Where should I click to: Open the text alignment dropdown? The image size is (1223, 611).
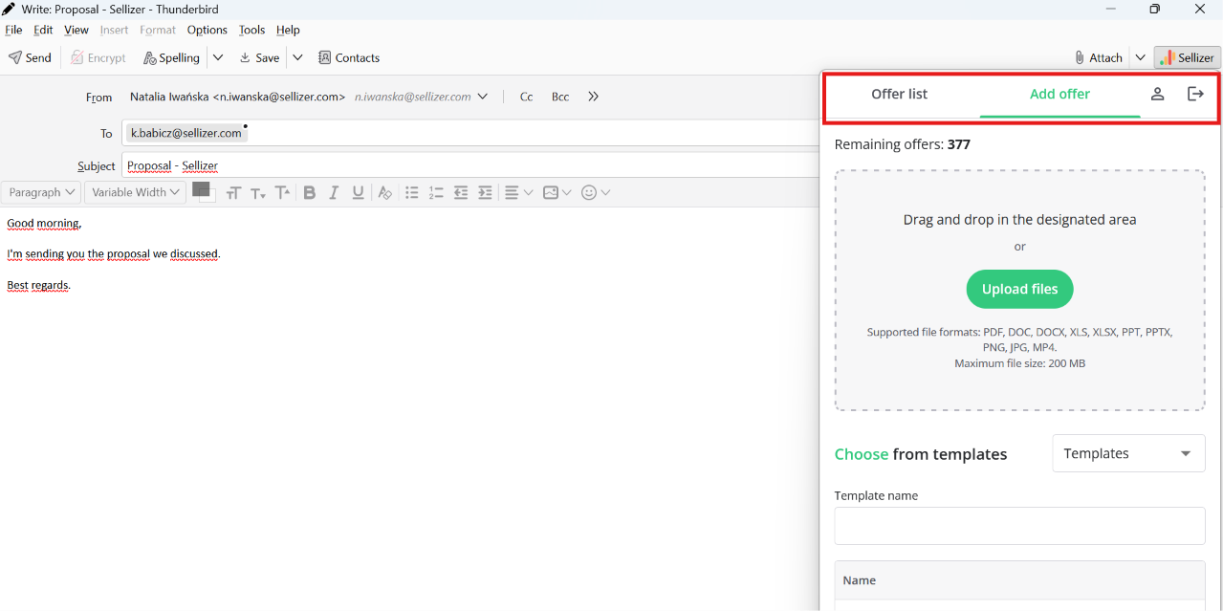tap(518, 193)
